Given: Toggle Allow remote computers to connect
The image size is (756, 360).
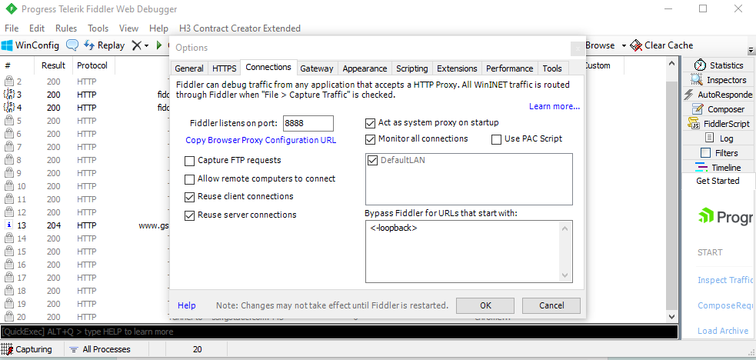Looking at the screenshot, I should coord(190,179).
